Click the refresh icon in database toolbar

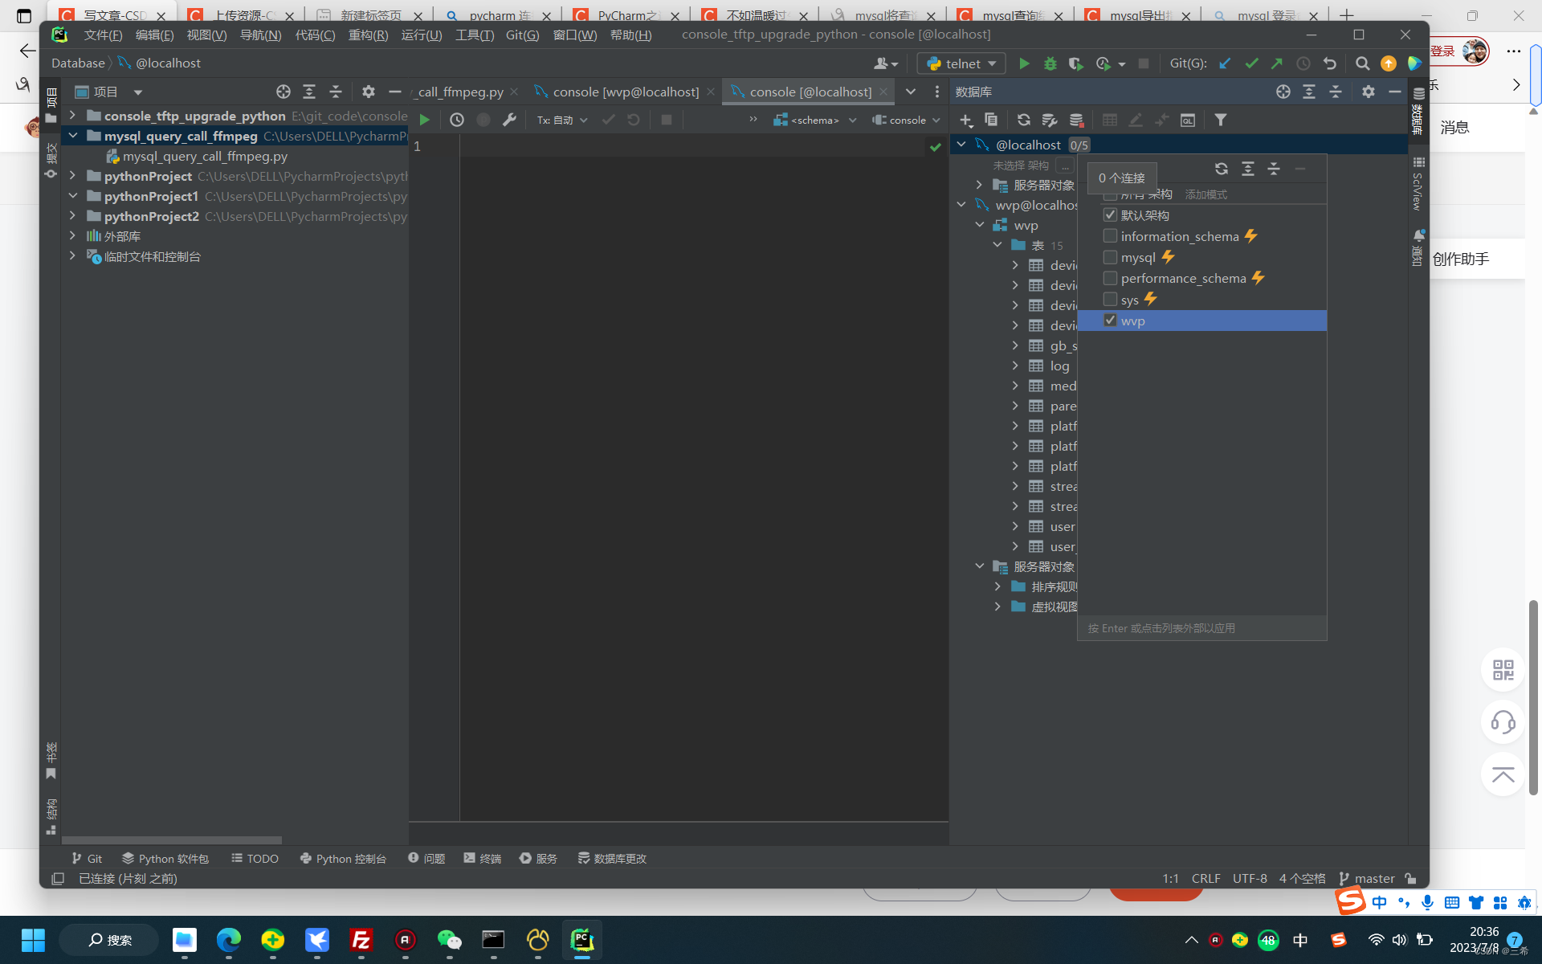click(1023, 120)
